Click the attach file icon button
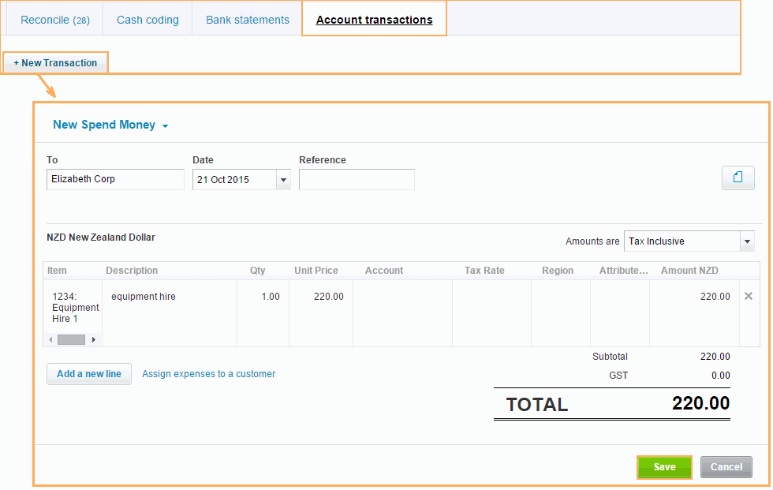The image size is (773, 490). pos(738,178)
